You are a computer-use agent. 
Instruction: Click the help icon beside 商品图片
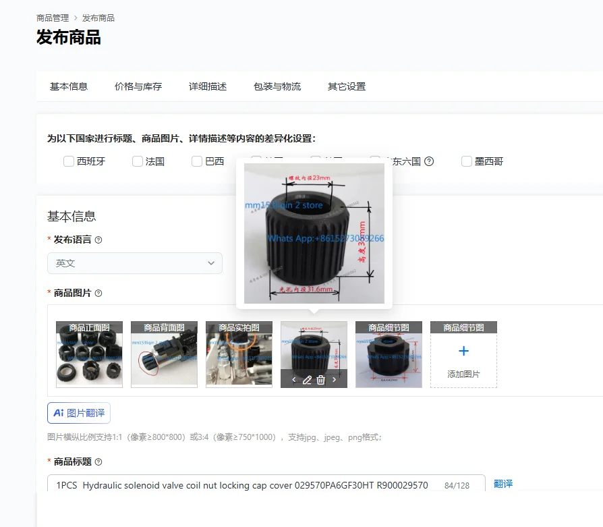[x=98, y=294]
